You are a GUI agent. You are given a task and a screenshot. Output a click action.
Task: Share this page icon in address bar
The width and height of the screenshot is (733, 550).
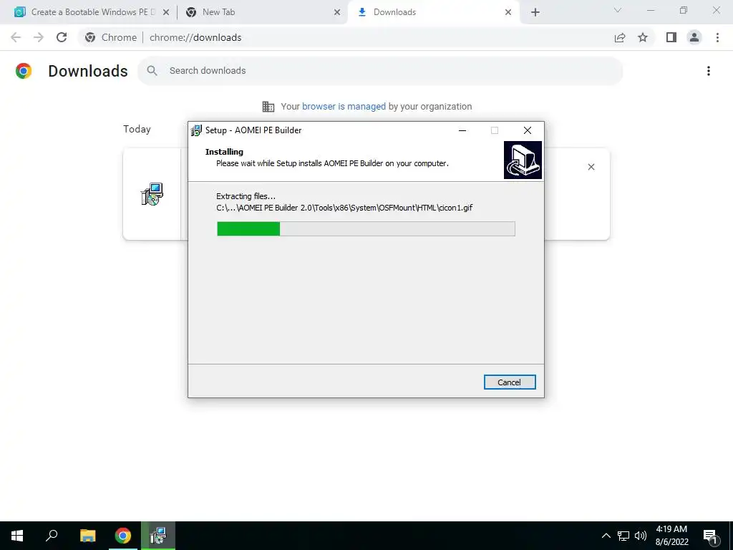click(620, 37)
